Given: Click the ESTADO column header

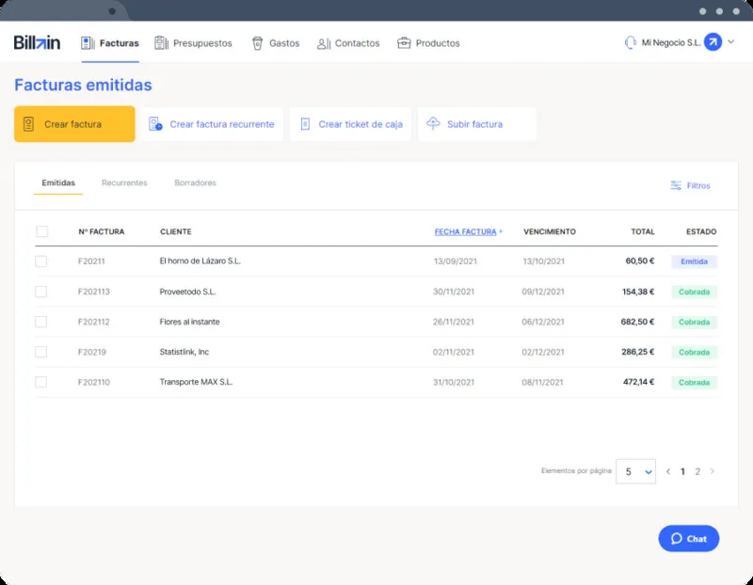Looking at the screenshot, I should point(701,231).
